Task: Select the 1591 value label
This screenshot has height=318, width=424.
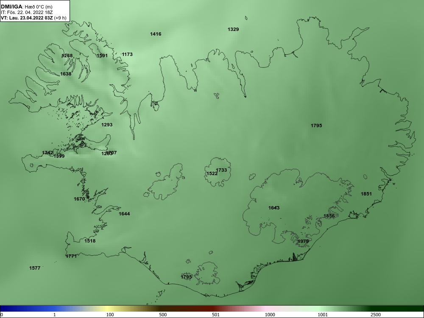Action: [102, 56]
